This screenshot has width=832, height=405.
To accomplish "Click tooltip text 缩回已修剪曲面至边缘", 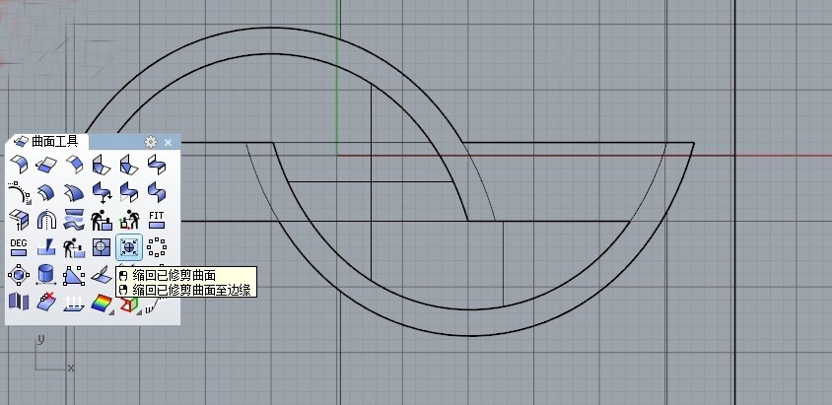I will [191, 290].
